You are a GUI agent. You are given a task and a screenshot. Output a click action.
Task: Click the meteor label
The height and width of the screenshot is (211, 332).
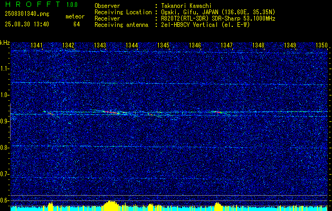click(75, 17)
